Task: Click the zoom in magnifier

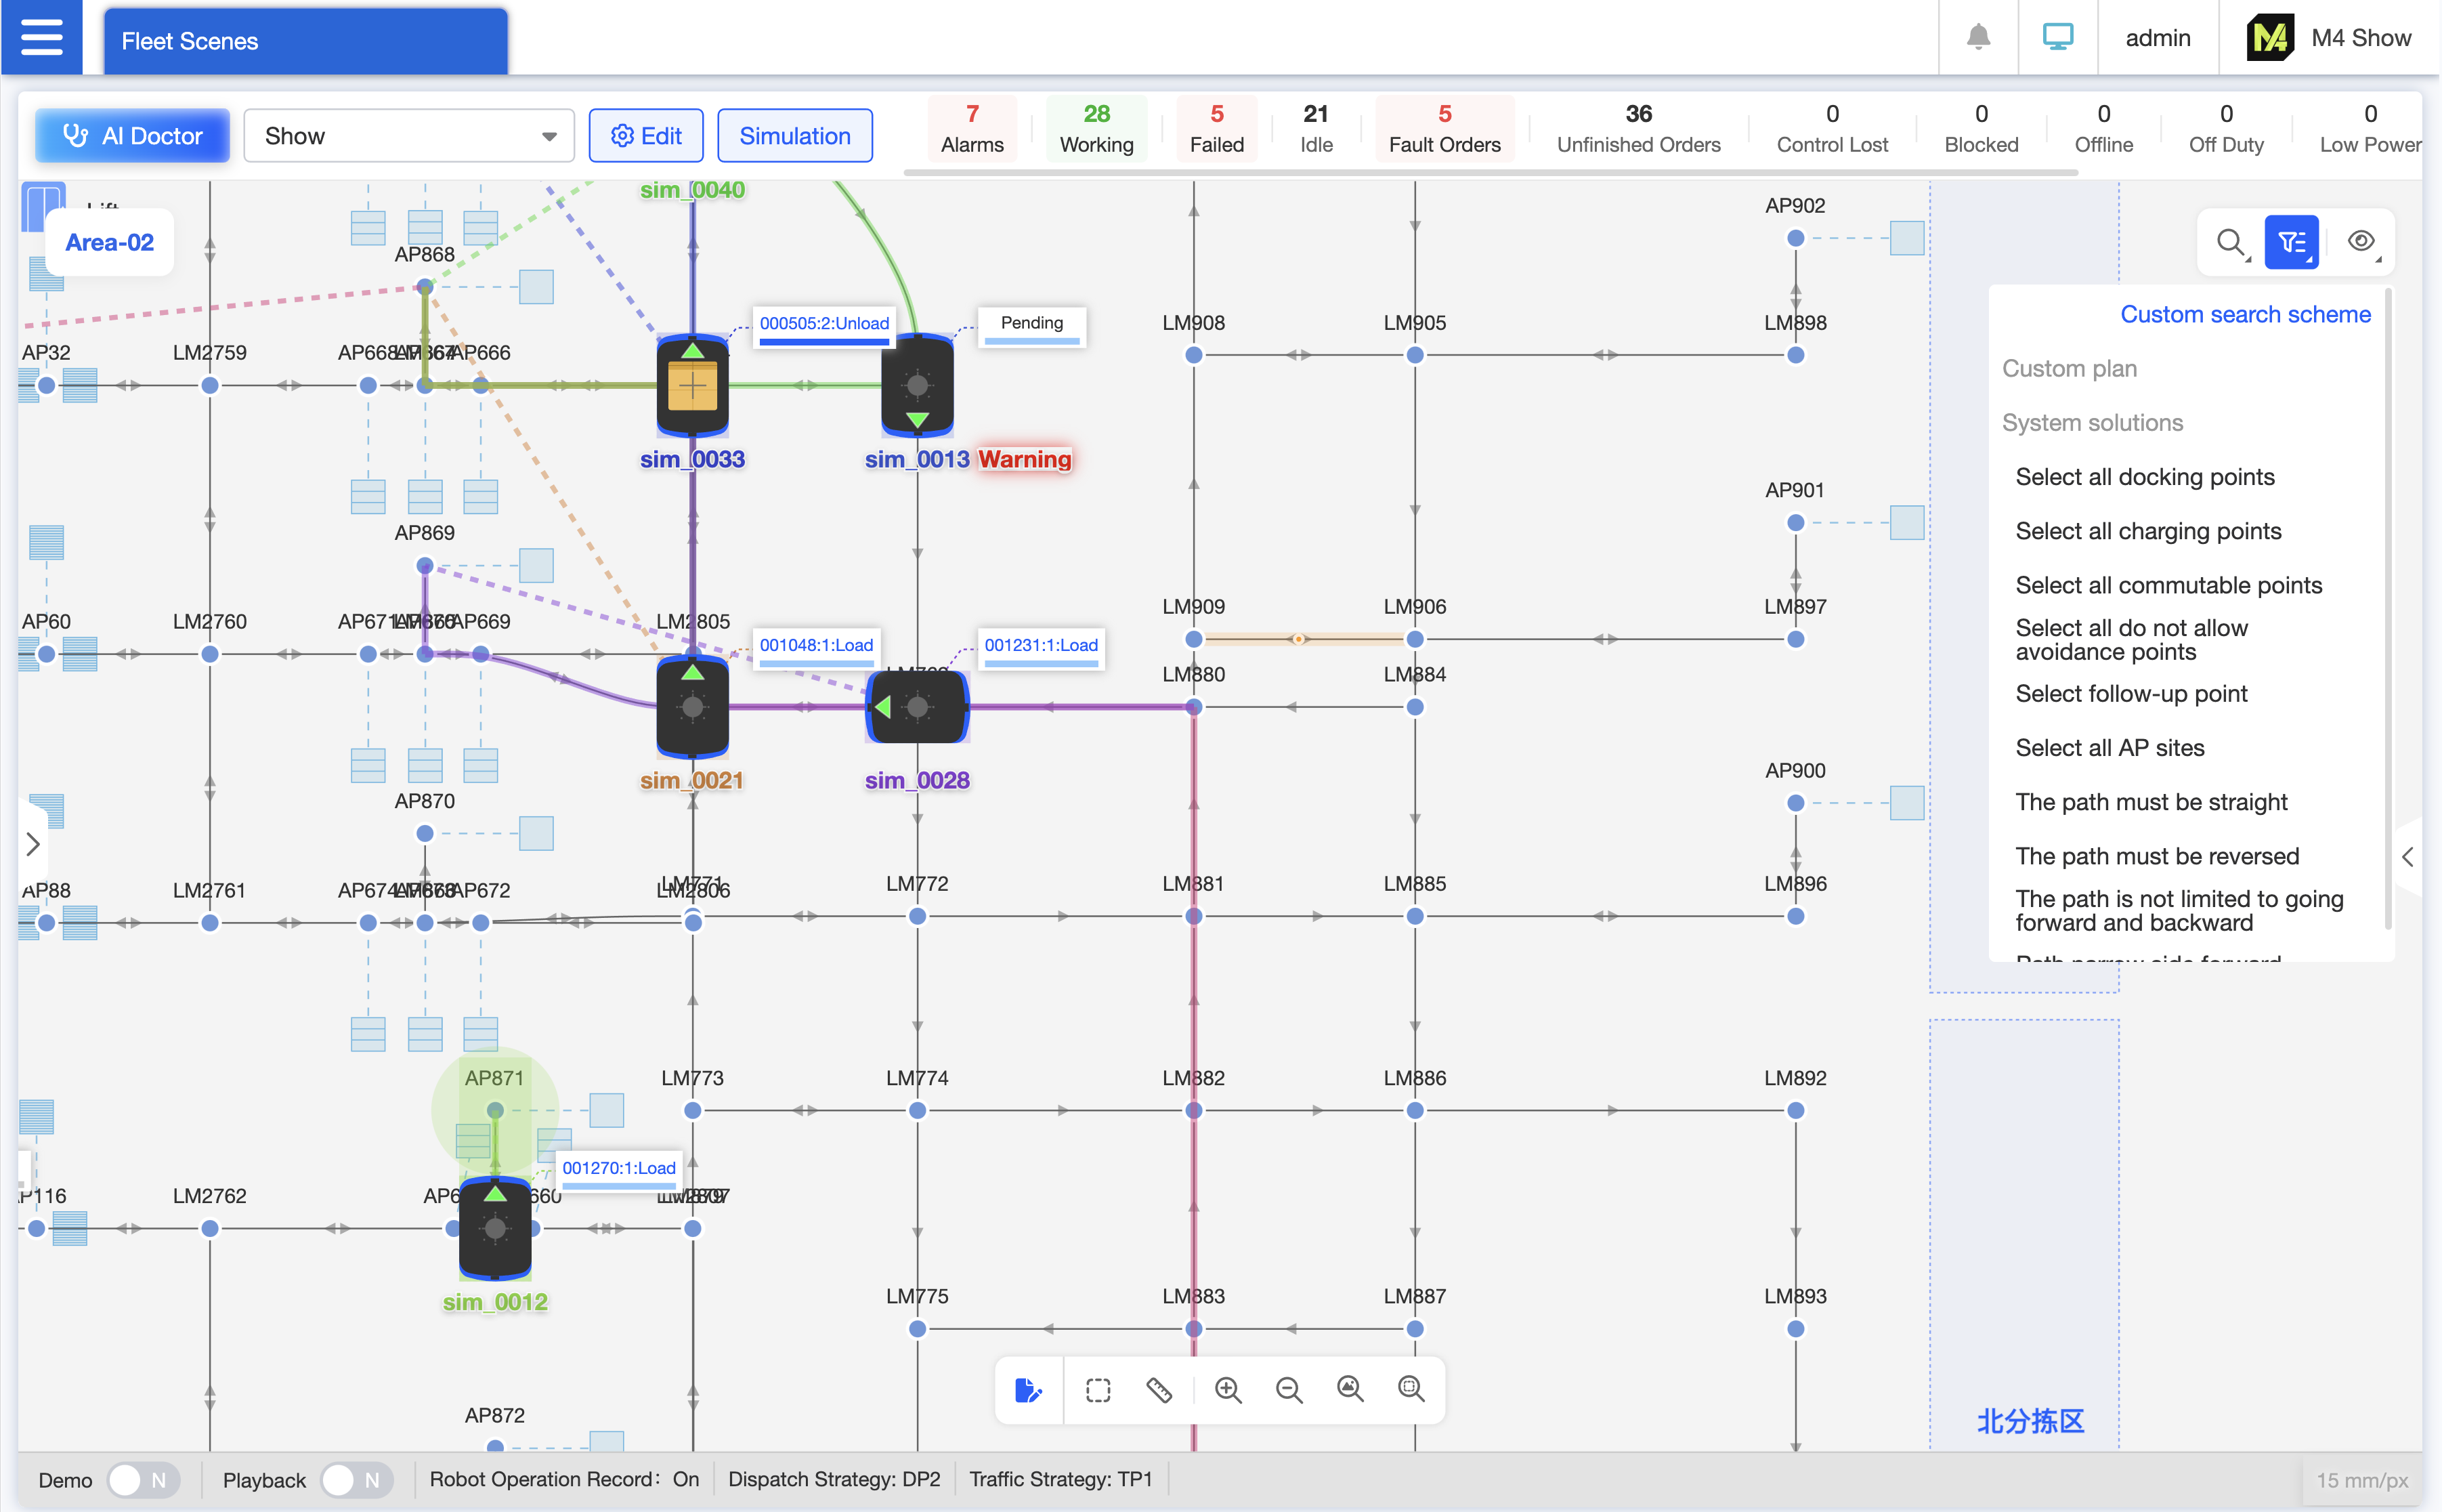Action: tap(1228, 1390)
